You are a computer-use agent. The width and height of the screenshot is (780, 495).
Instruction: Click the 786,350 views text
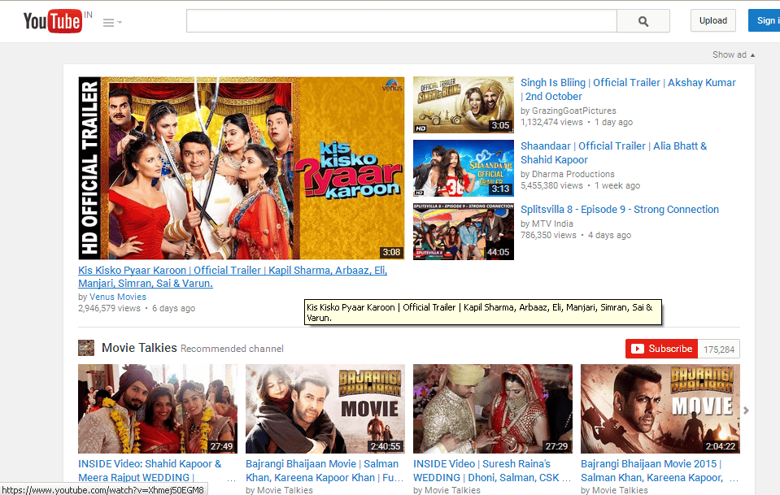[x=548, y=235]
